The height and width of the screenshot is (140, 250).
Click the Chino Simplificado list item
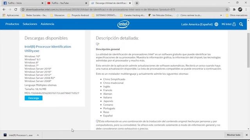114,79
